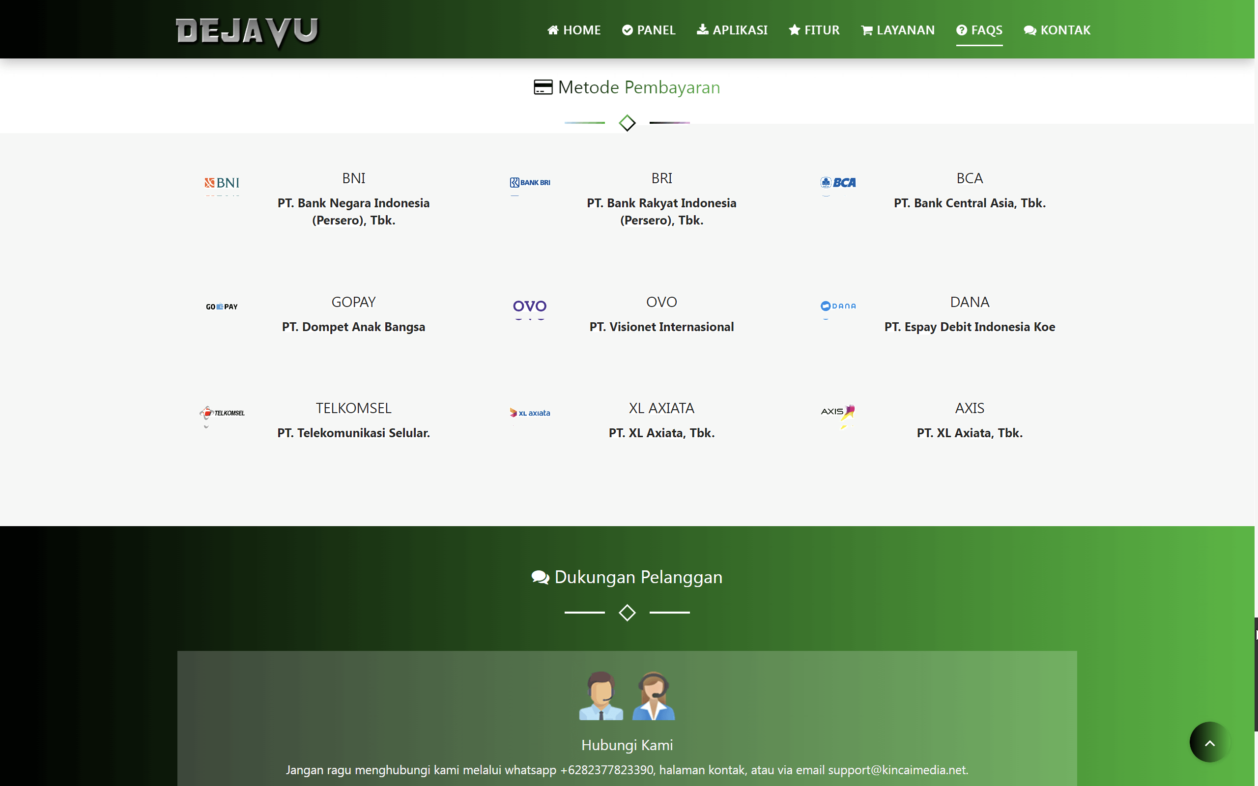Open the HOME menu item

pos(574,29)
